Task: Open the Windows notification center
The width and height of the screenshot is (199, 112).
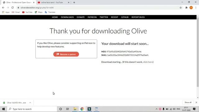Action: 194,109
